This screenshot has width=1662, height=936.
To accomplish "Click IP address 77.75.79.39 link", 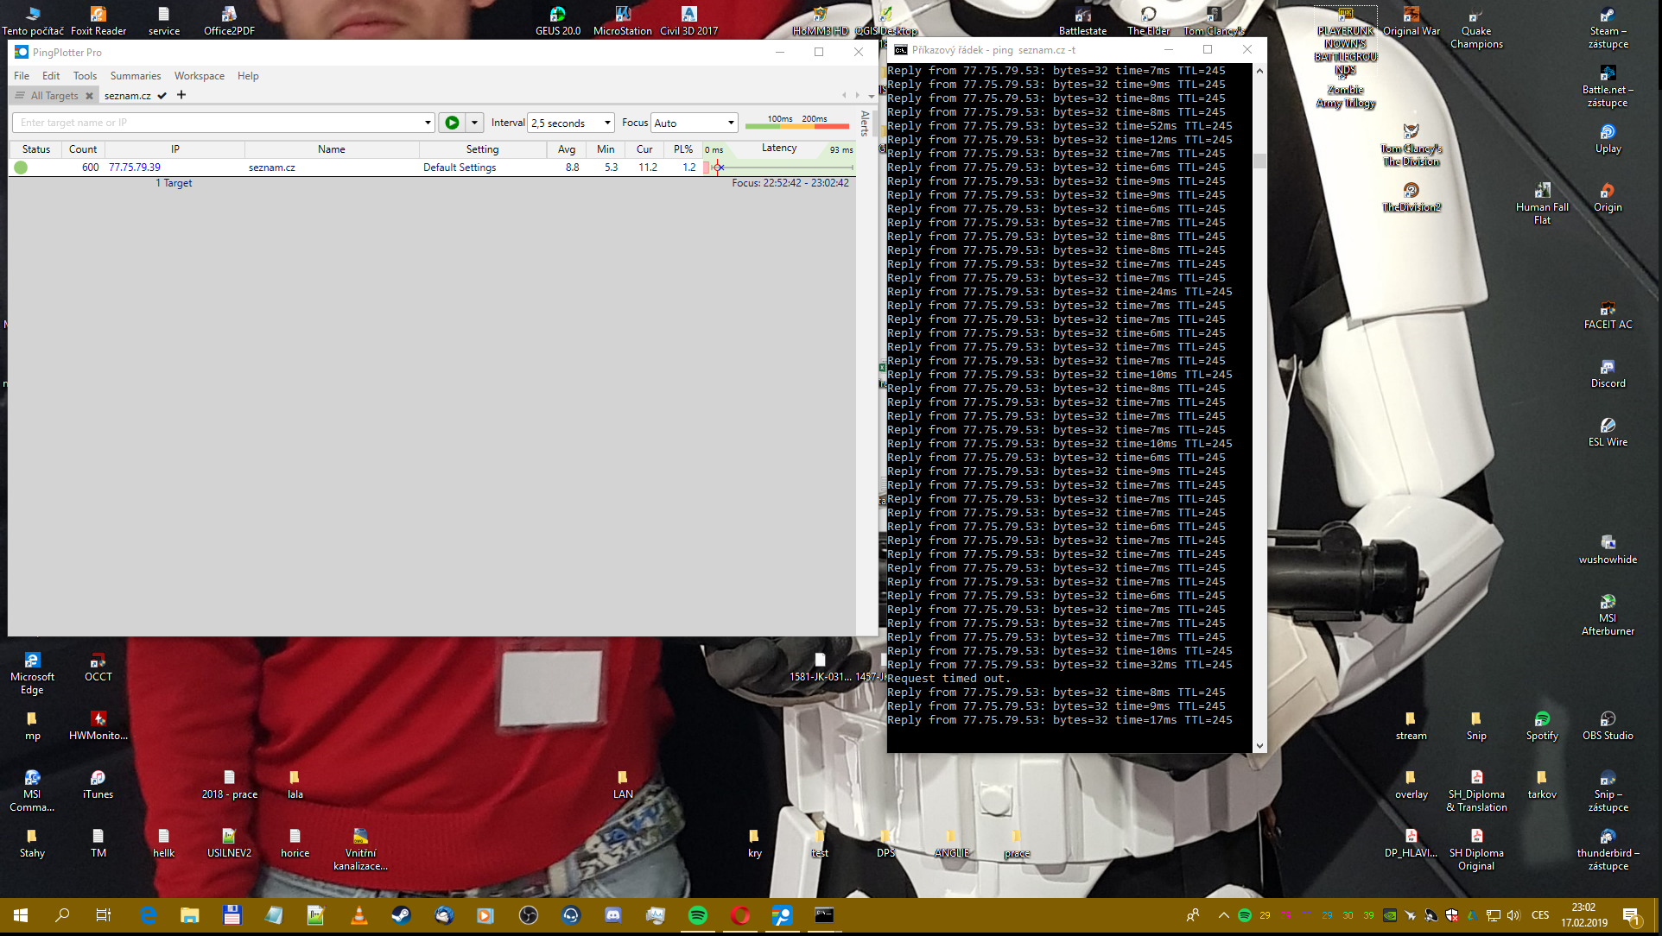I will [134, 168].
